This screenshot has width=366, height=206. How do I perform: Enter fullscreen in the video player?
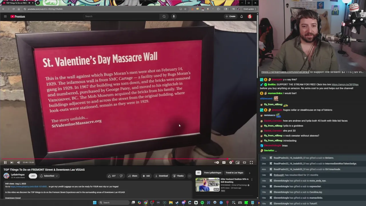pos(251,163)
